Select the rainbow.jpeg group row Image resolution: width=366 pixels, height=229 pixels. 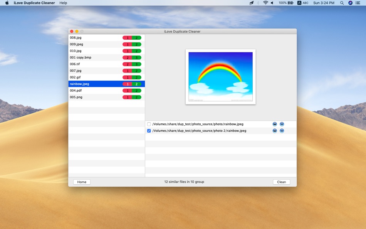coord(107,84)
